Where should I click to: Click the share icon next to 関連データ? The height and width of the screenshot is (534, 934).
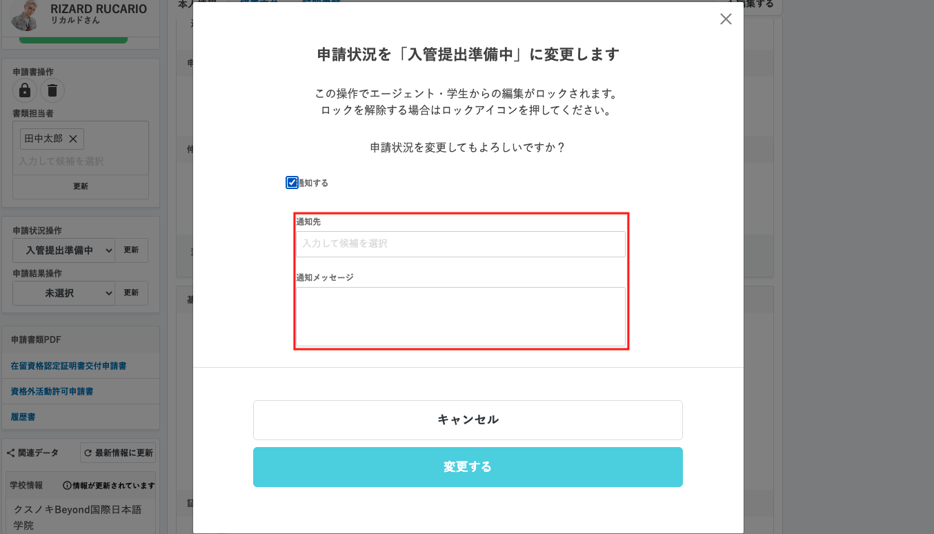11,453
